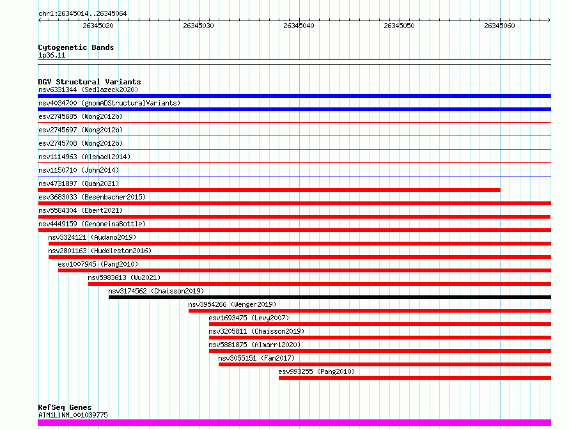Click the red nsv3324121 variant bar
The width and height of the screenshot is (569, 429).
[300, 244]
